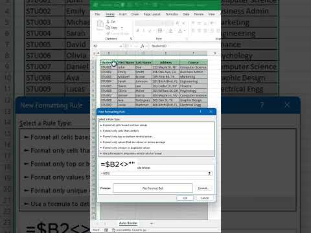Click the Middle Align icon
This screenshot has height=233, width=311.
coord(199,23)
